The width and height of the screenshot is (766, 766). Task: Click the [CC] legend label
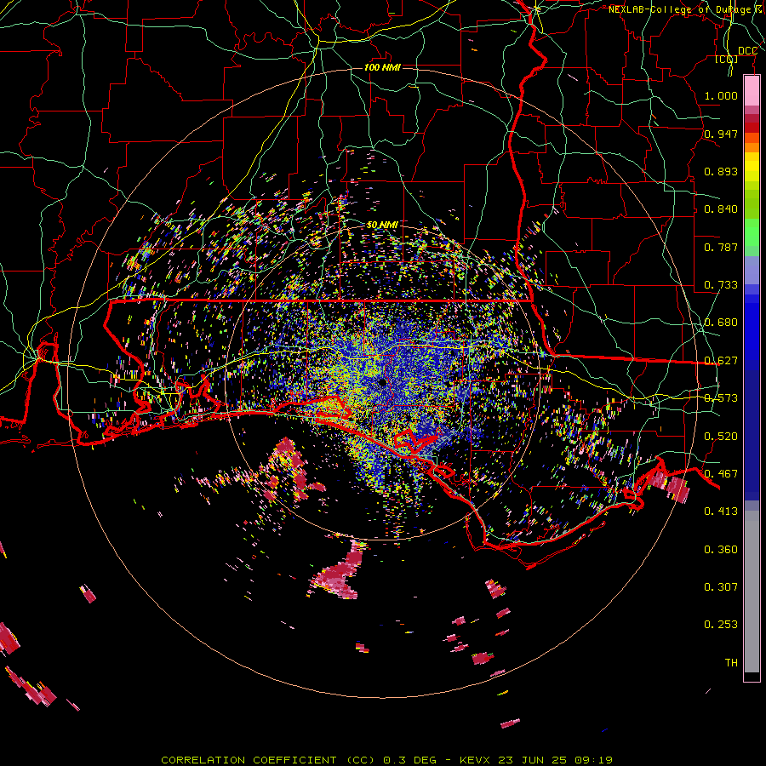(727, 59)
